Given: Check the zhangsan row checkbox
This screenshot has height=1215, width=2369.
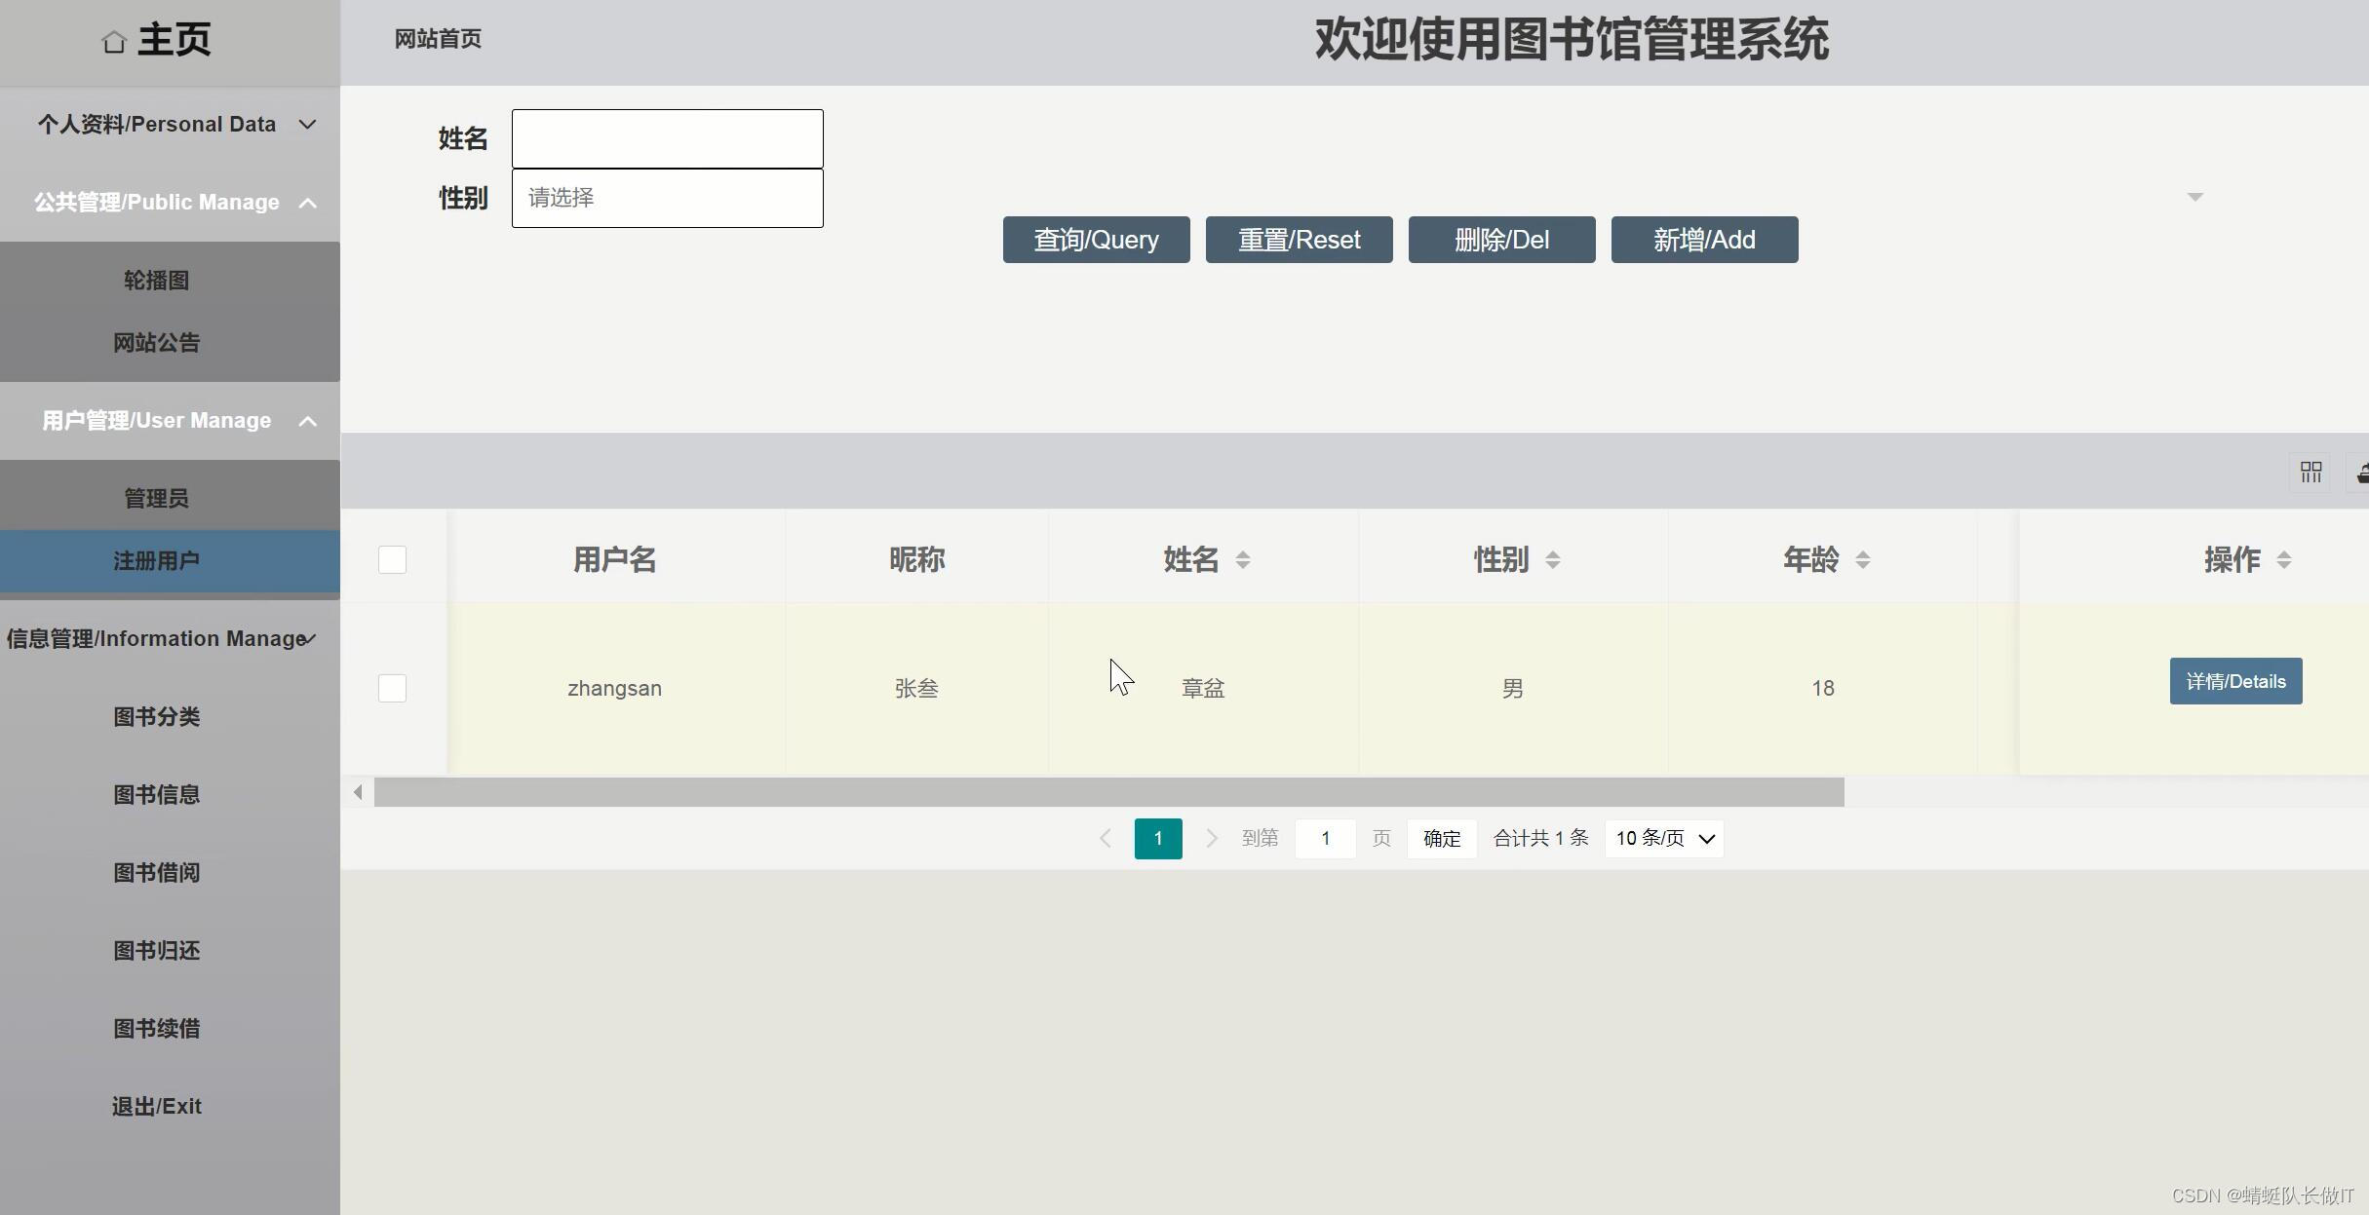Looking at the screenshot, I should 392,688.
